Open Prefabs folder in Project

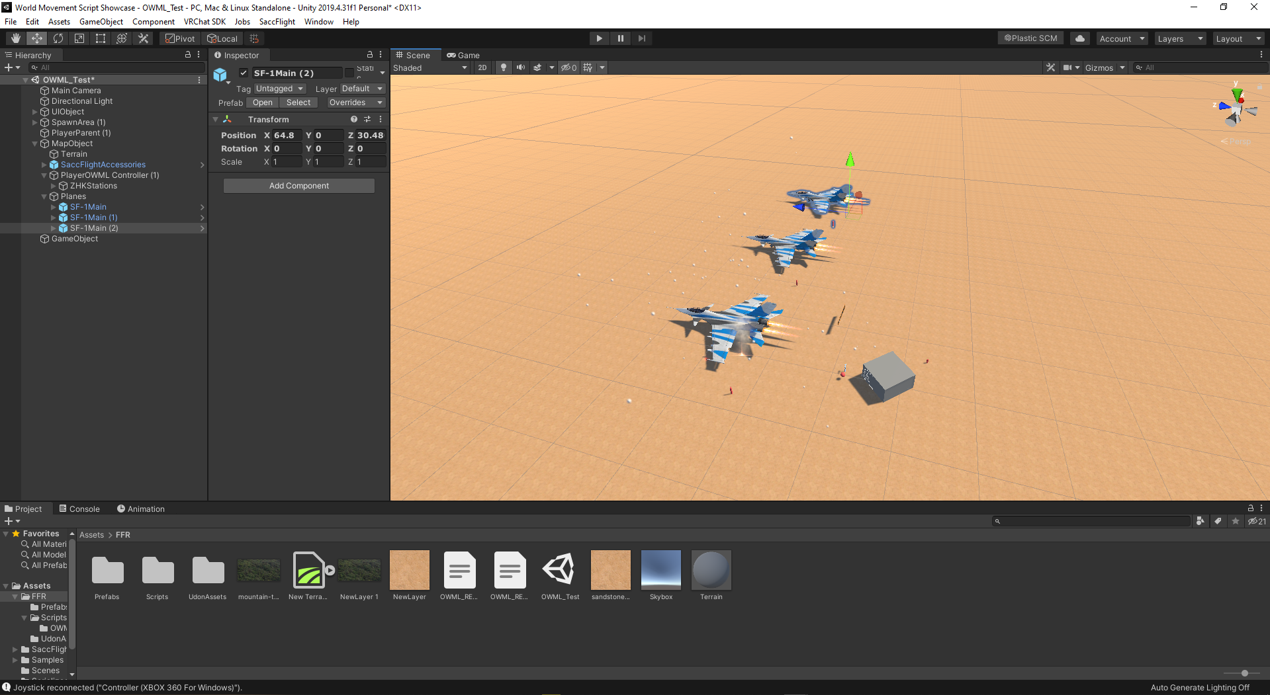(107, 569)
